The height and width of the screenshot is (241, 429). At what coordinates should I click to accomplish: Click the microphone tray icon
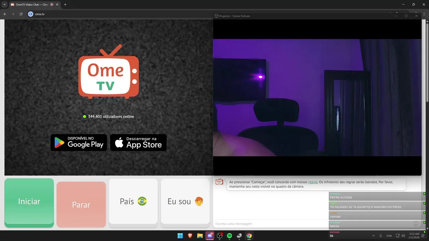pos(381,236)
